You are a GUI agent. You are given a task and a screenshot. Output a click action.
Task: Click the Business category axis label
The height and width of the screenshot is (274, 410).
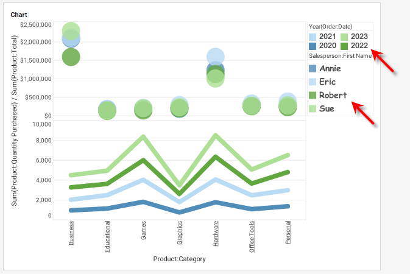coord(72,233)
